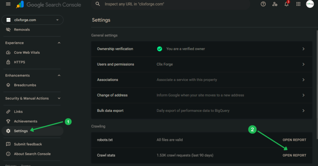The image size is (318, 166).
Task: Click About Search Console link
Action: (32, 154)
